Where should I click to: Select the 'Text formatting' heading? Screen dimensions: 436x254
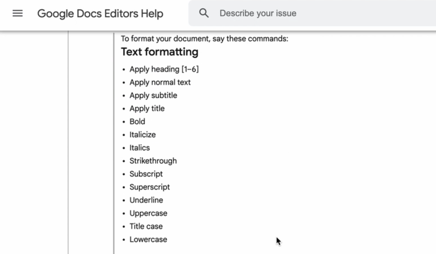coord(160,52)
